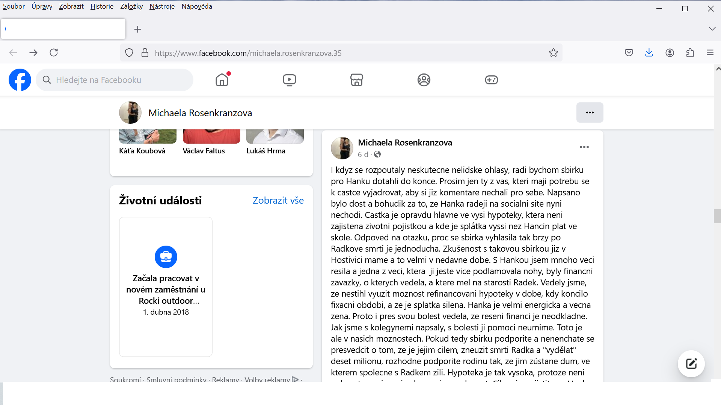The height and width of the screenshot is (405, 721).
Task: Click the Facebook logo icon
Action: coord(20,80)
